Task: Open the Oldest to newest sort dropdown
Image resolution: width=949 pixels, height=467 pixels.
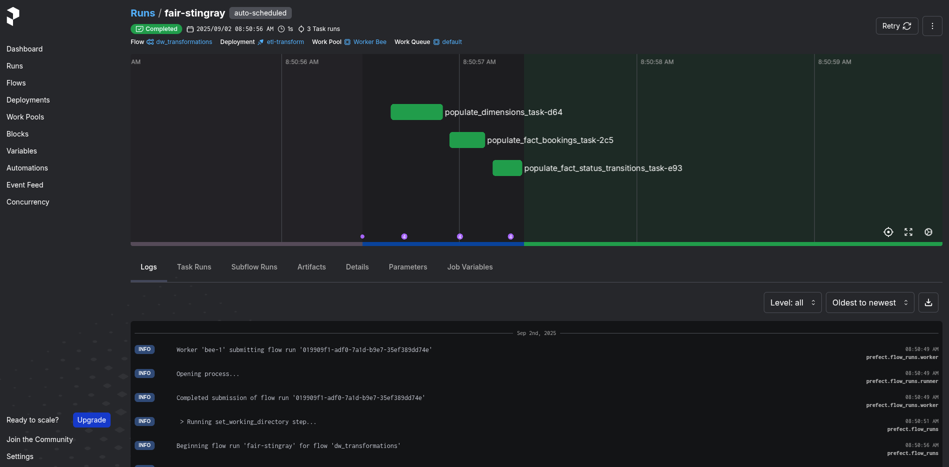Action: (869, 302)
